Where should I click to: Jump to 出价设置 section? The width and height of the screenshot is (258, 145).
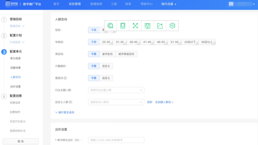click(x=15, y=87)
